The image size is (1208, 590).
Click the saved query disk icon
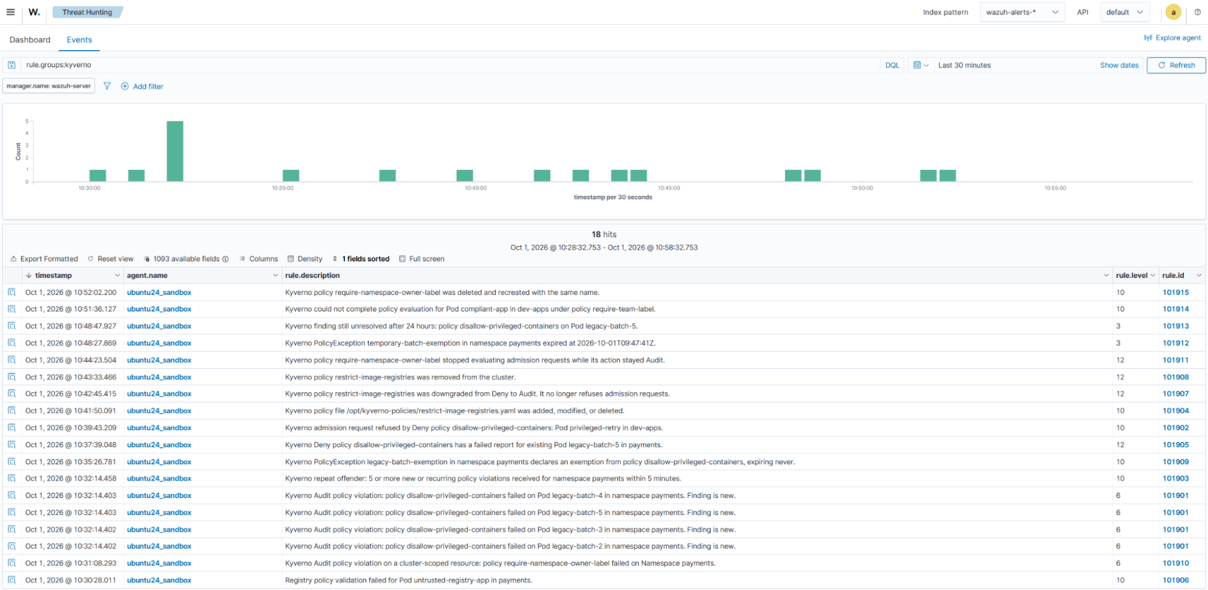click(11, 65)
